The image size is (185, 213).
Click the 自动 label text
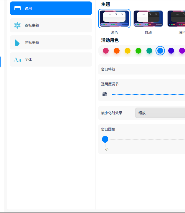point(148,32)
